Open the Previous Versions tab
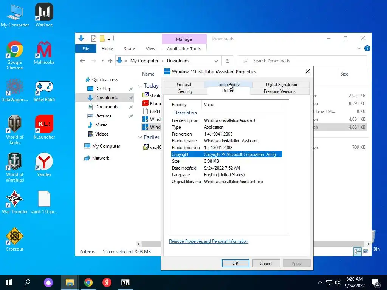Screen dimensions: 387x290 [279, 91]
